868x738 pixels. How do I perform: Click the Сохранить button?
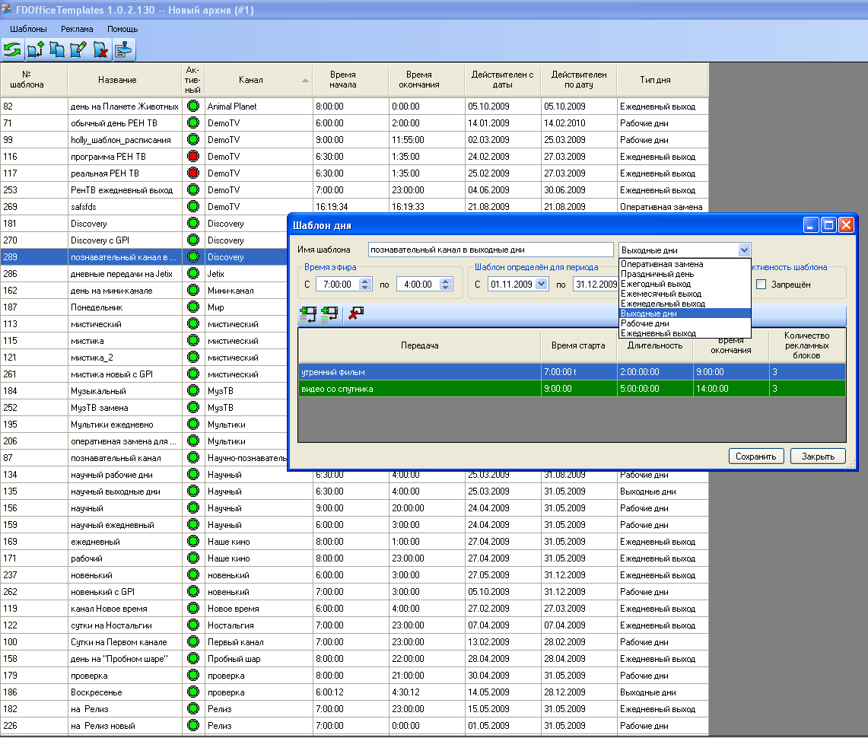pos(755,456)
